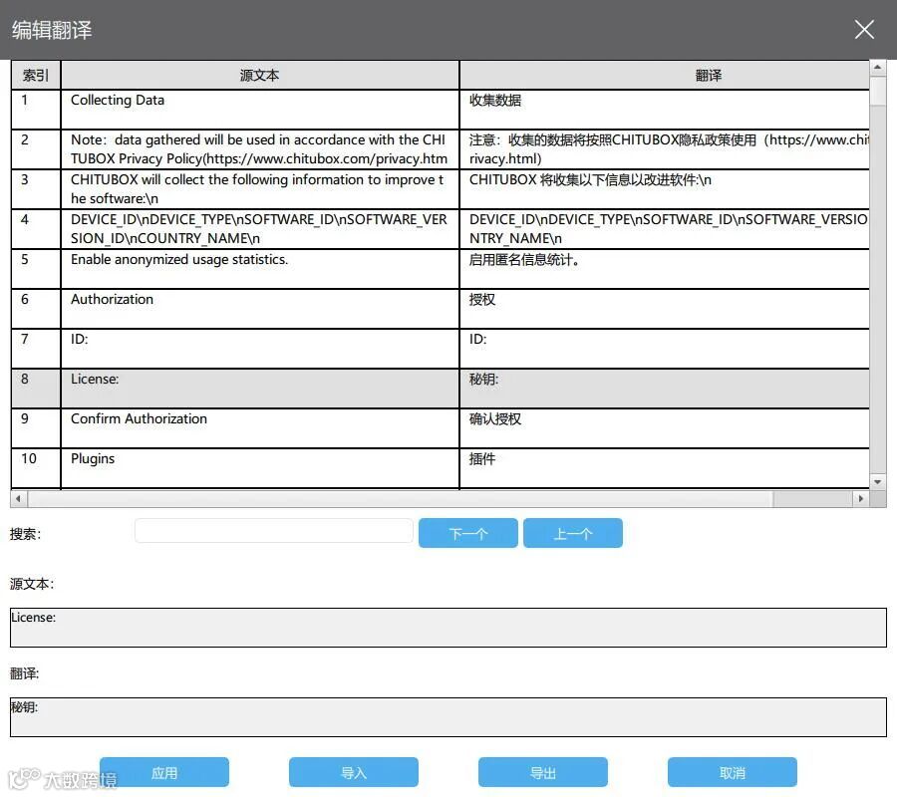
Task: Select source cell "ID:" in row 7
Action: click(260, 348)
